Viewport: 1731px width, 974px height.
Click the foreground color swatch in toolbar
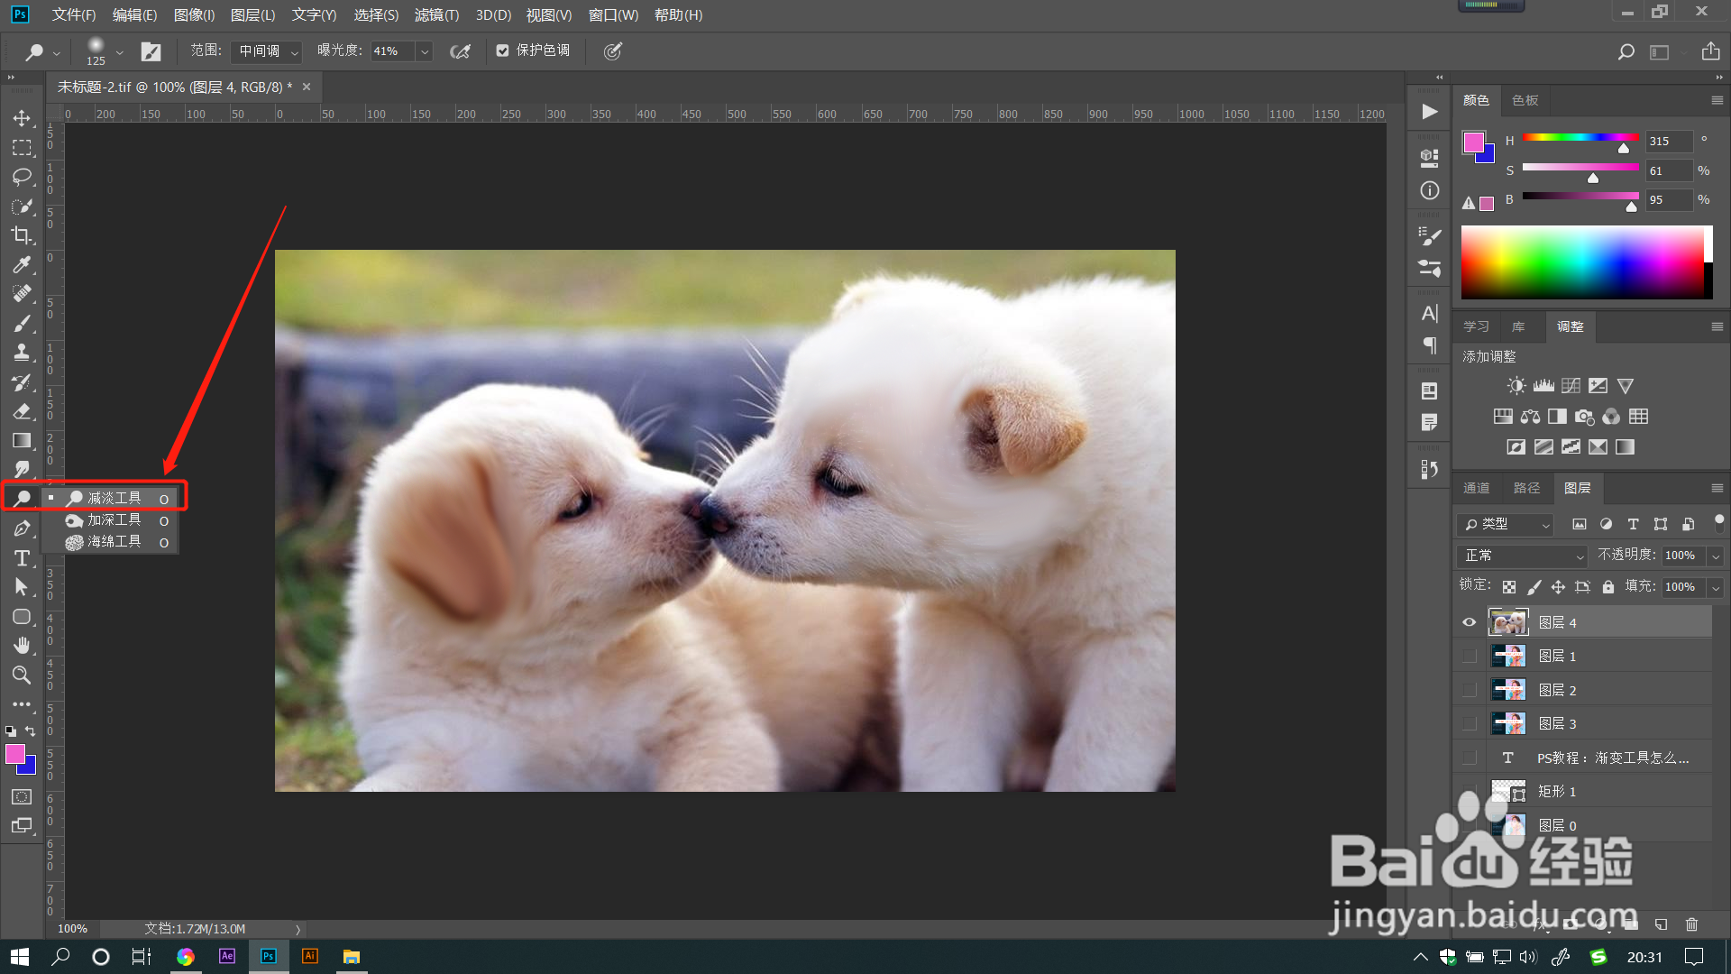pyautogui.click(x=15, y=754)
